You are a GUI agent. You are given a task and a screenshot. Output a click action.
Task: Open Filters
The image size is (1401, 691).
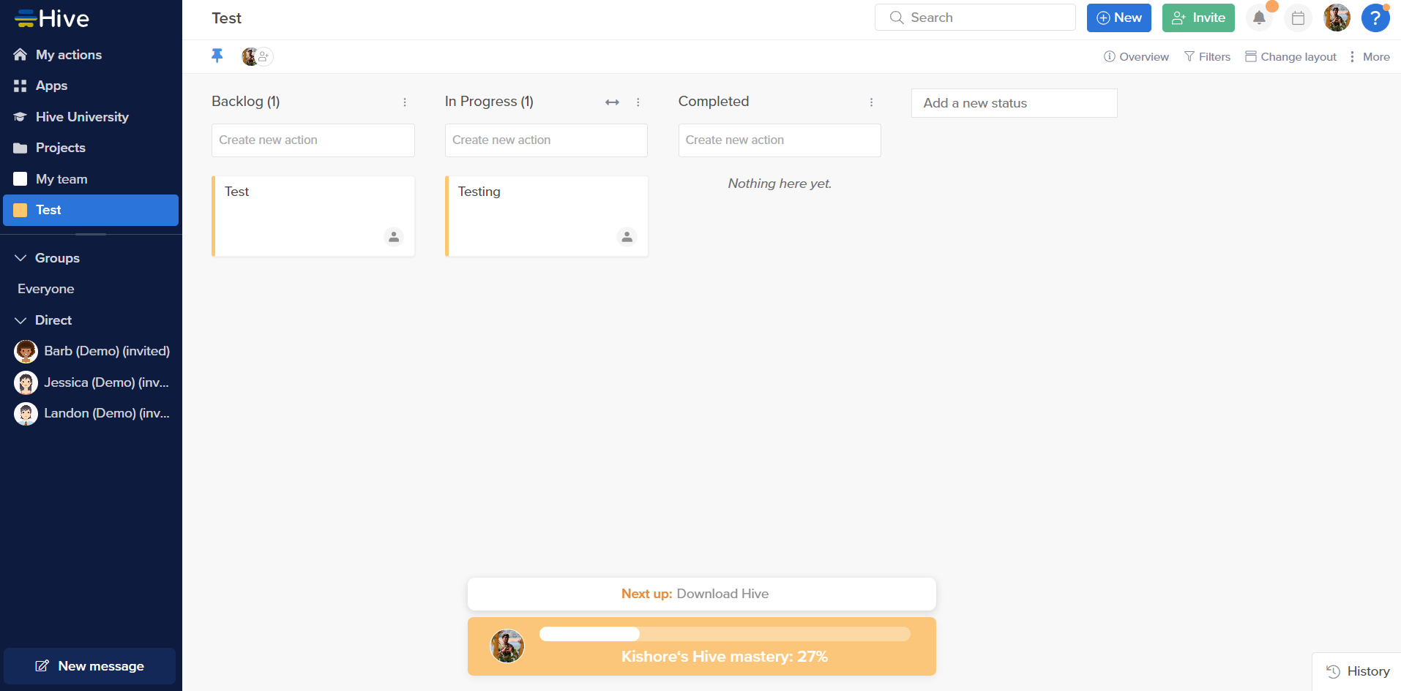[1207, 57]
